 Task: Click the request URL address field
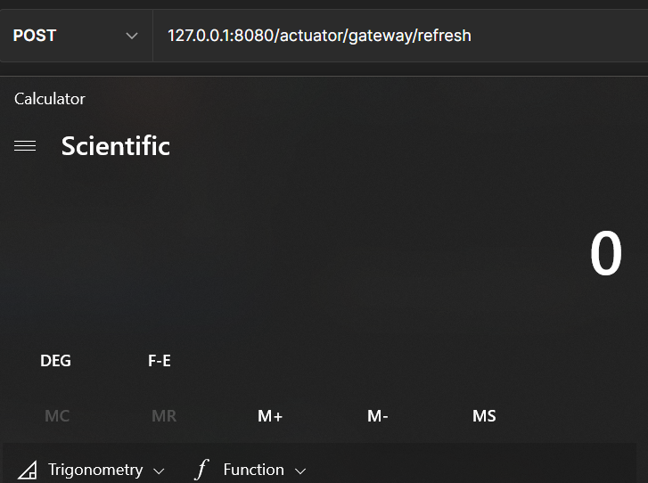(x=401, y=36)
